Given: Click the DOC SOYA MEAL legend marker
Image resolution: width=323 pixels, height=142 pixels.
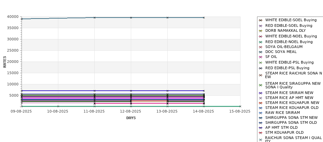Looking at the screenshot, I should click(261, 52).
